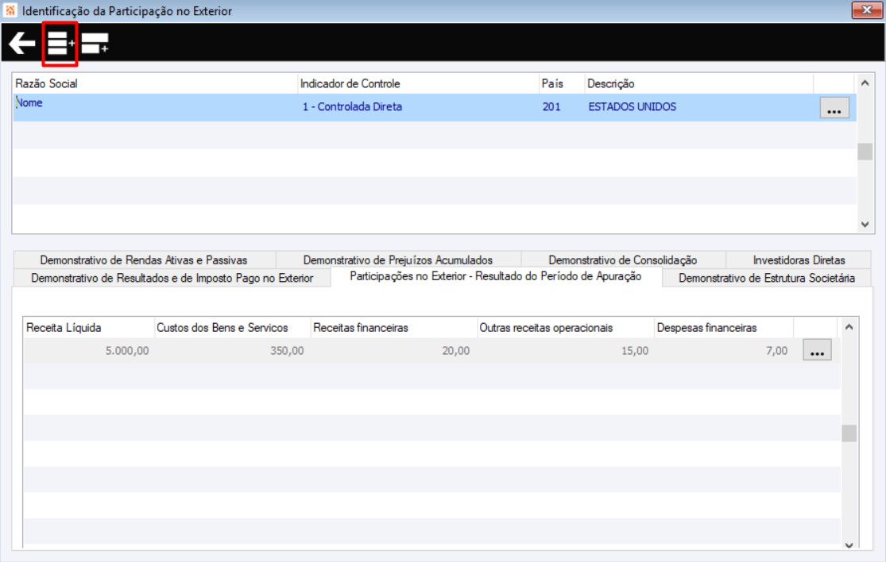Select the 15,00 value cell

(x=566, y=350)
